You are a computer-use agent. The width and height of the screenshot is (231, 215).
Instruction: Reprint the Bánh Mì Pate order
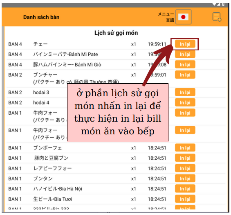tap(185, 54)
